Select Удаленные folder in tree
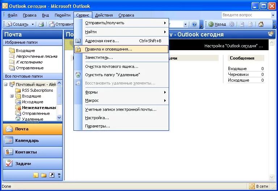 coord(33,119)
